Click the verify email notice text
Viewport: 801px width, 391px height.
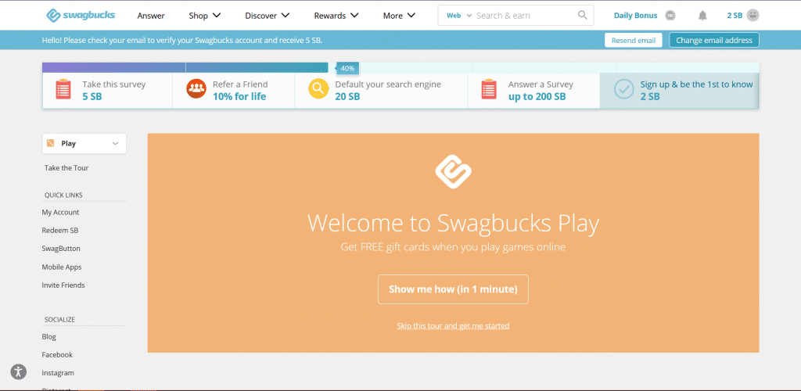[182, 41]
